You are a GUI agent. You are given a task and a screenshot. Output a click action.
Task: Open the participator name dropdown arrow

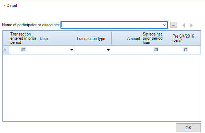(165, 25)
